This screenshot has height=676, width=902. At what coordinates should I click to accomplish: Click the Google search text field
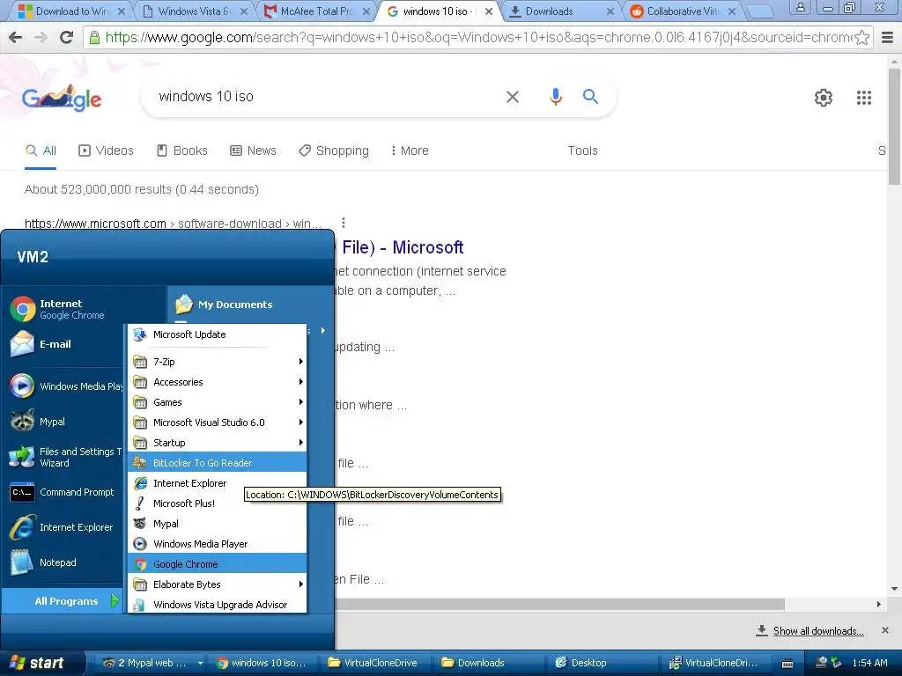322,97
